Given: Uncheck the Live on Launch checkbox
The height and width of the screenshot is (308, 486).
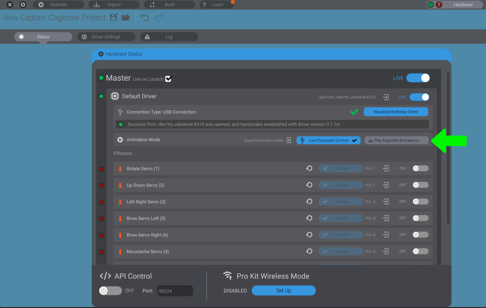Looking at the screenshot, I should pos(168,79).
